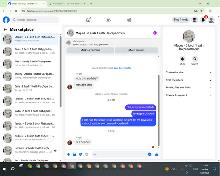The image size is (220, 176).
Task: Open the Kelly conversation
Action: 29,88
